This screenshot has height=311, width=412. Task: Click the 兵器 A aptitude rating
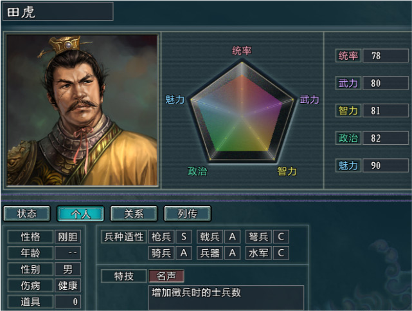(232, 253)
